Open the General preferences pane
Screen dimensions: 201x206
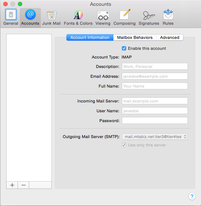tap(11, 17)
